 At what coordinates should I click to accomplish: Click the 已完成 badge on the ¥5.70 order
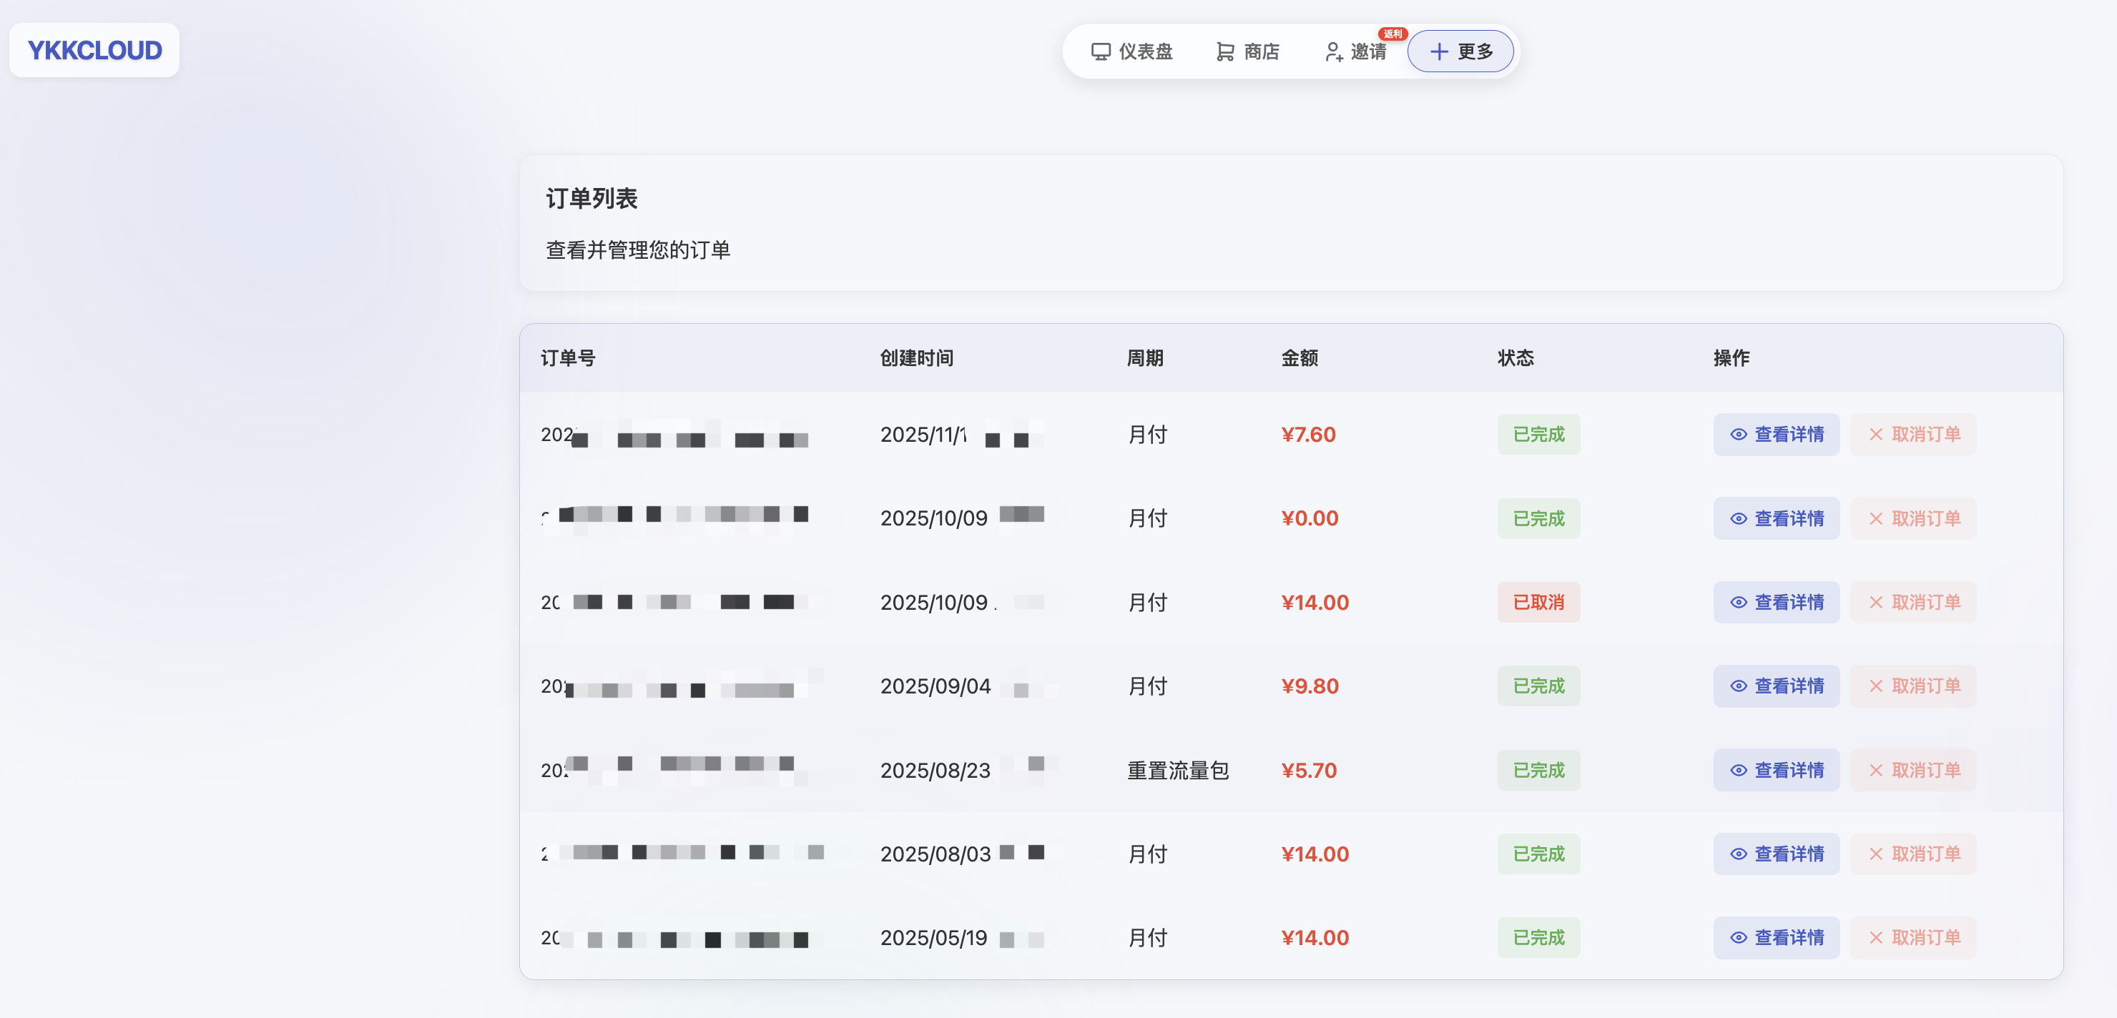pos(1538,770)
